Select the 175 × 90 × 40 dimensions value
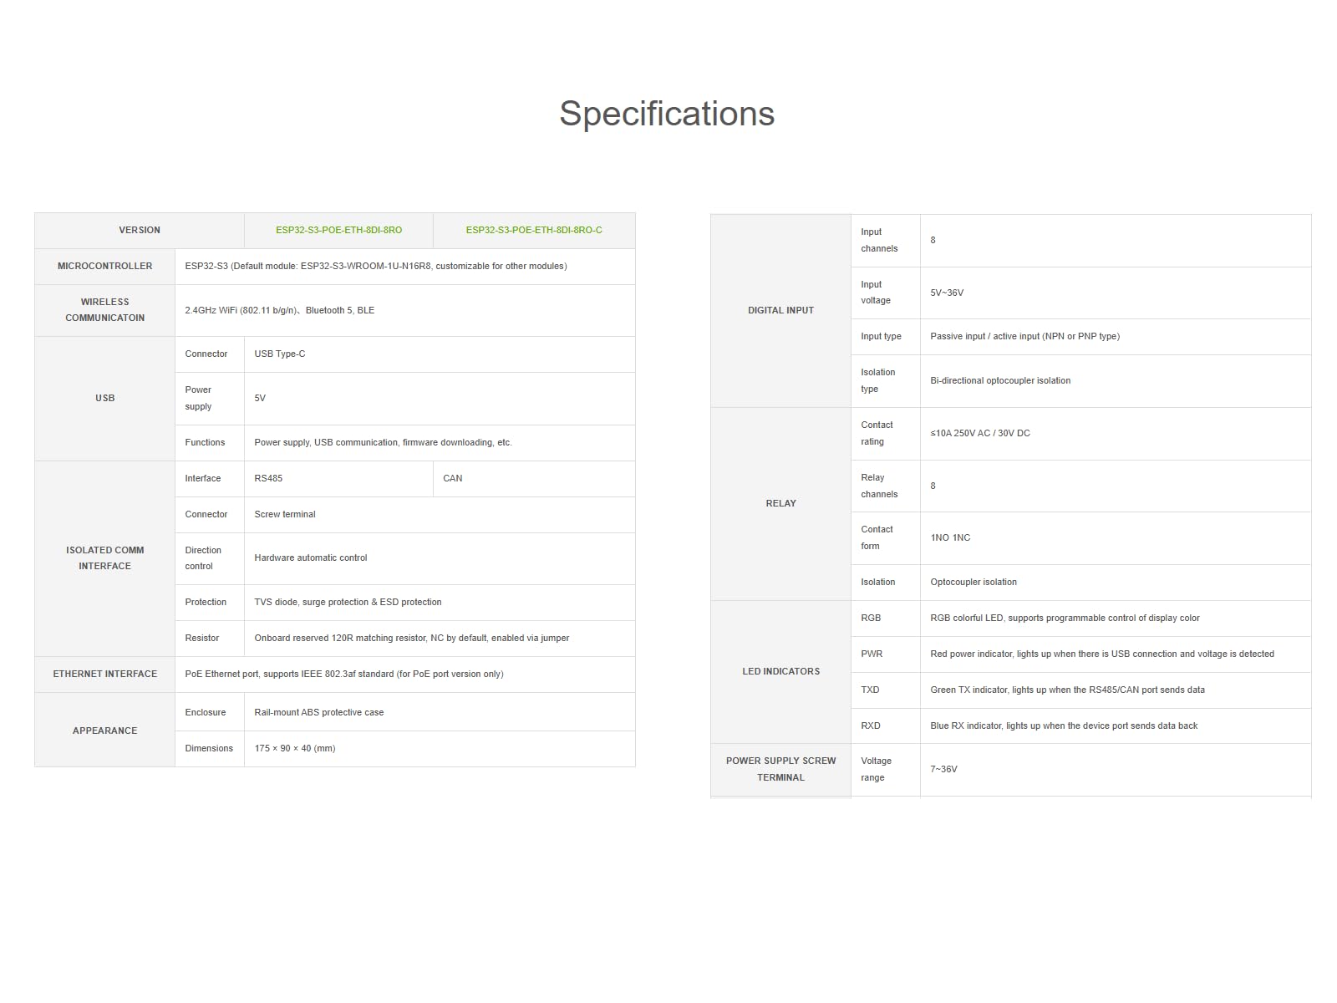 [x=295, y=749]
